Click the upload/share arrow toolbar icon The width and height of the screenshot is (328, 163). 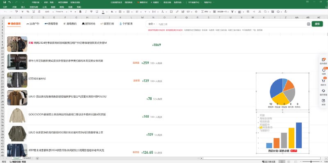(x=285, y=12)
